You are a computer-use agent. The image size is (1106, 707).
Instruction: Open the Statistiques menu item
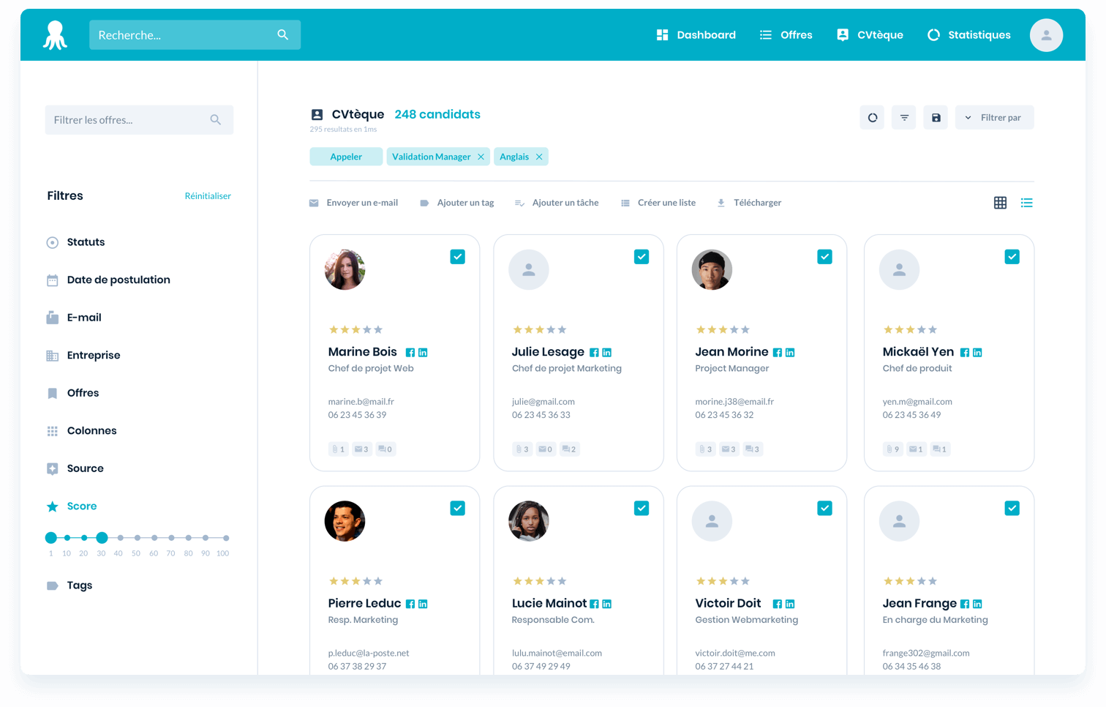[968, 35]
